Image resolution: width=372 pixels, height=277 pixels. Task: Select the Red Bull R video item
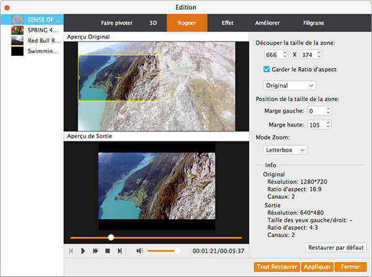pos(32,40)
